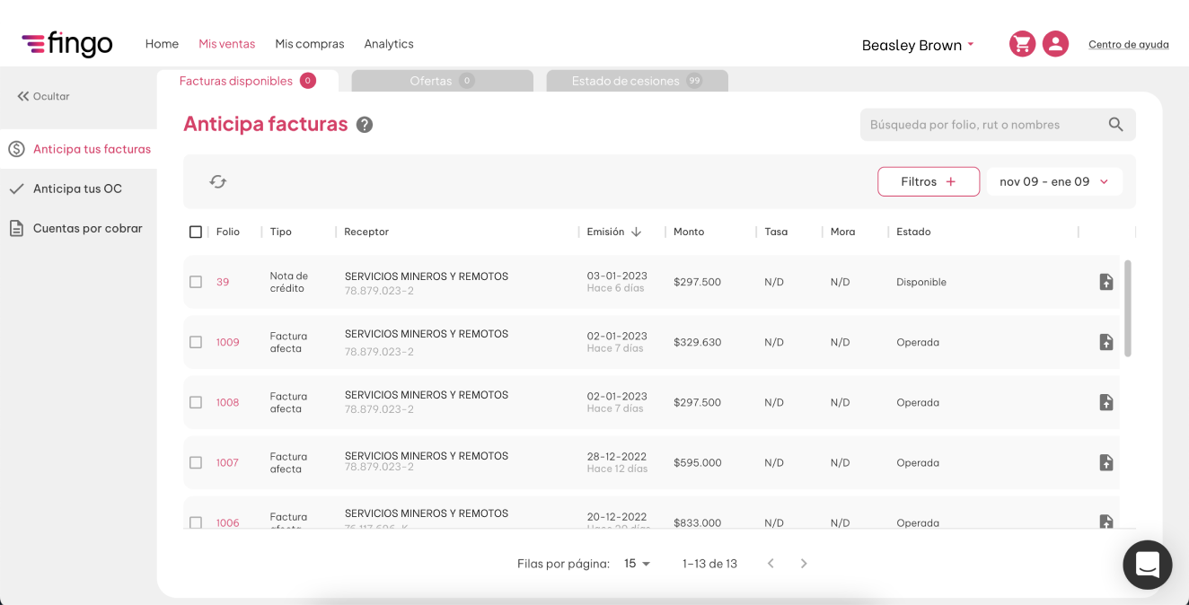Click amount $595.000
The image size is (1189, 605).
[698, 462]
